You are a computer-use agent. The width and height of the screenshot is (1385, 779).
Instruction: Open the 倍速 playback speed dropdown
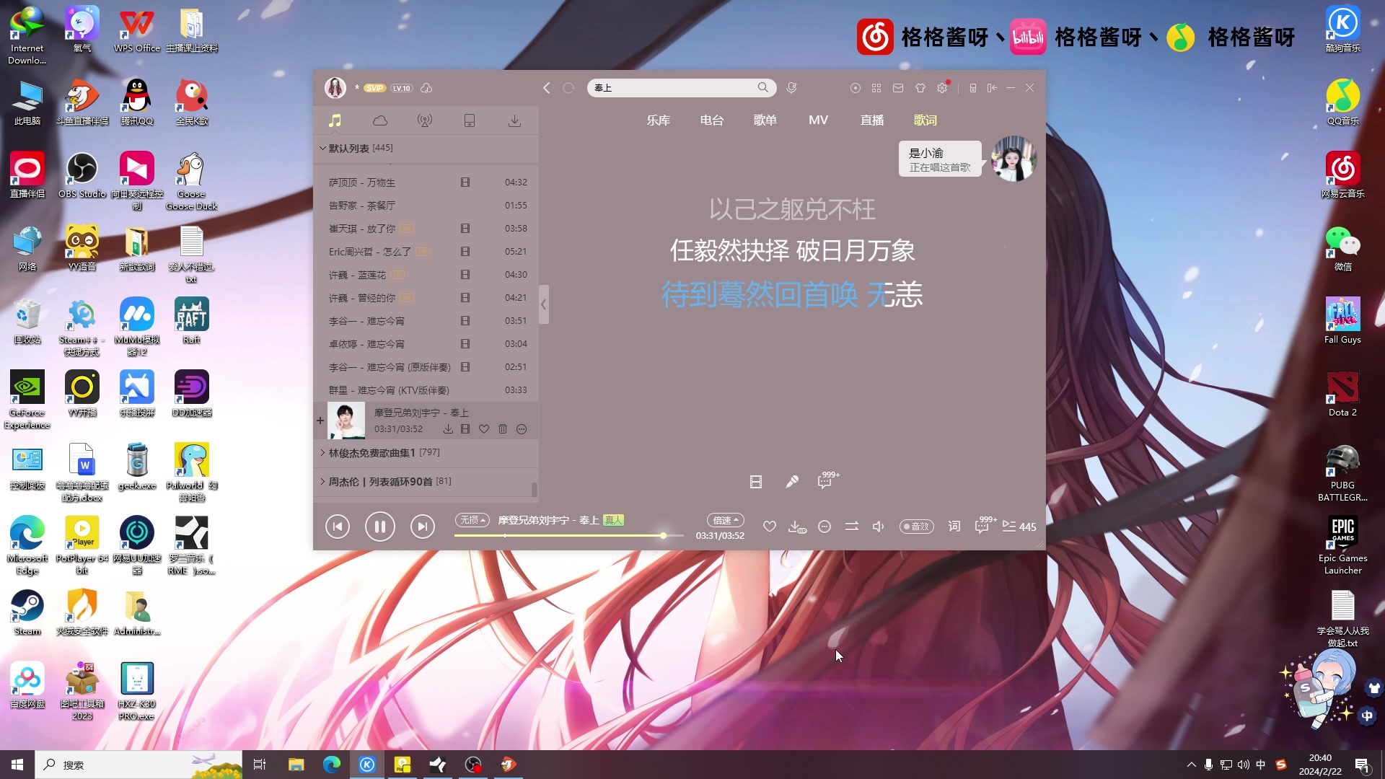[x=726, y=520]
